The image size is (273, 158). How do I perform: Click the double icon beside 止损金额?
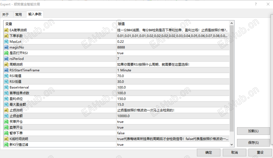coord(6,116)
